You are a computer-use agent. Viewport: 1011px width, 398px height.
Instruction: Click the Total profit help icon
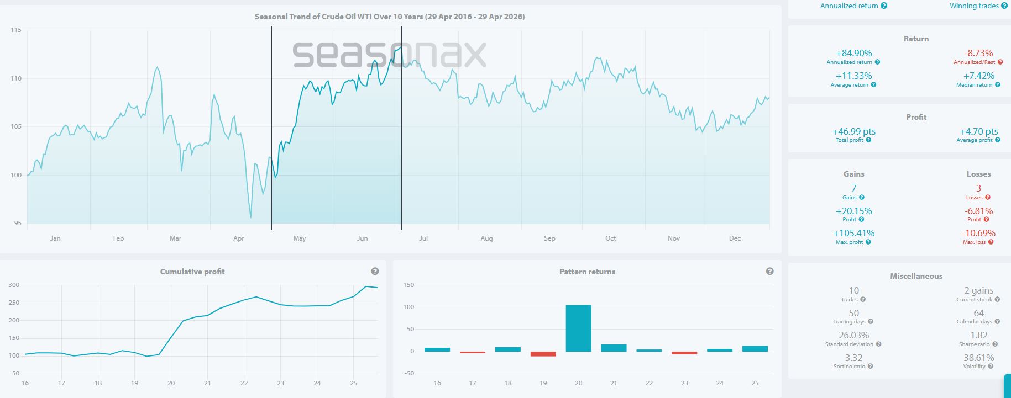(868, 140)
